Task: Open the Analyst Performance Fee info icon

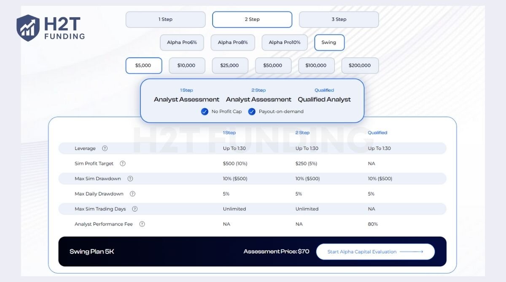Action: click(x=142, y=224)
